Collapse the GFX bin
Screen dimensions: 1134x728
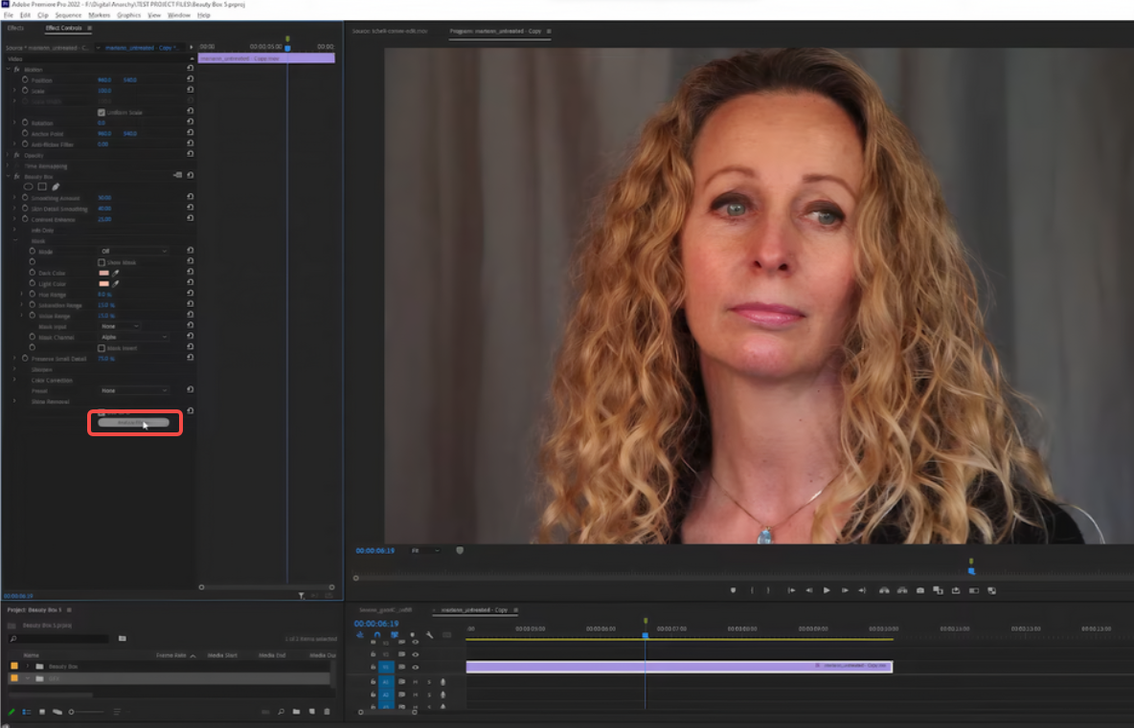[28, 679]
